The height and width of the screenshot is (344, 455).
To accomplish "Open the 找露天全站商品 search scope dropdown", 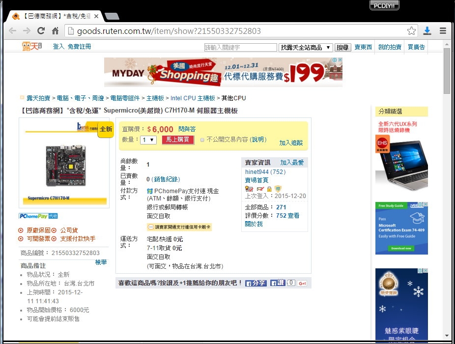I will 305,47.
